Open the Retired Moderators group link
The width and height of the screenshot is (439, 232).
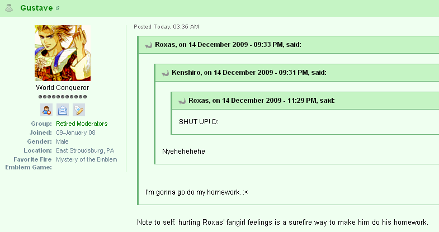point(82,124)
